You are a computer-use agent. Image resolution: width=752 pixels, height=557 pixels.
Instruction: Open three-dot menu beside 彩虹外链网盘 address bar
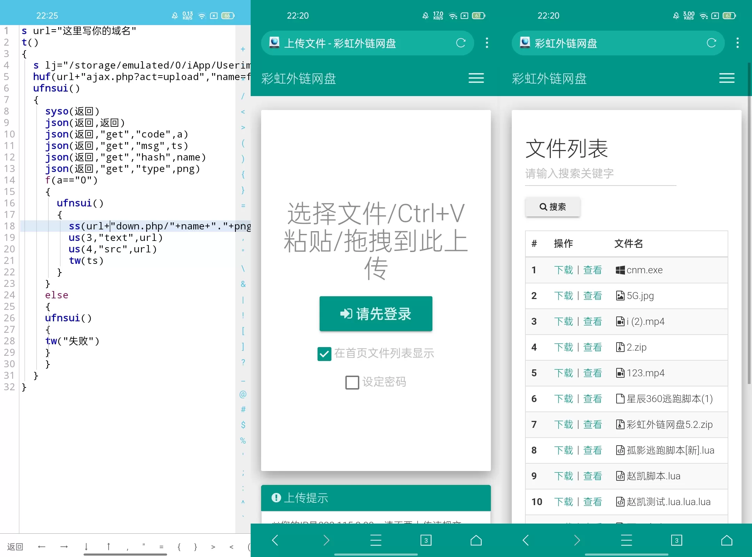[x=737, y=43]
